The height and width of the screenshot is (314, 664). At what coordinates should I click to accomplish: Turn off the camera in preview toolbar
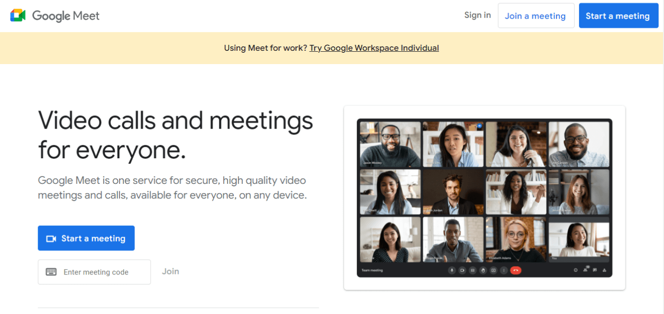point(462,270)
